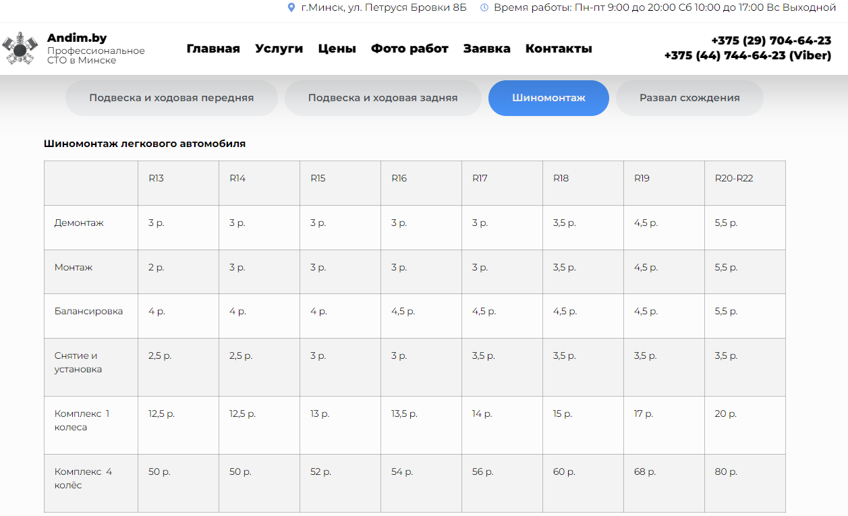Viewport: 848px width, 516px height.
Task: Select the Шиномонтаж tab
Action: 548,98
